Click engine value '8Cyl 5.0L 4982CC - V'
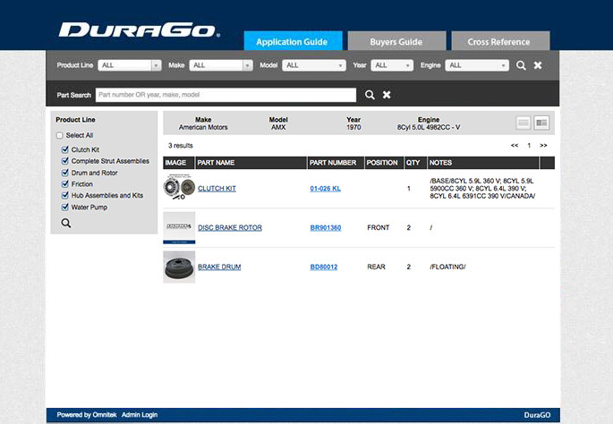The height and width of the screenshot is (424, 613). 429,127
